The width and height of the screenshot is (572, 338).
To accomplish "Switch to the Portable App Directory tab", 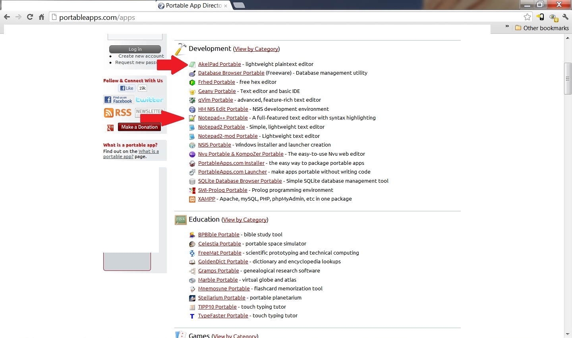I will pyautogui.click(x=193, y=6).
